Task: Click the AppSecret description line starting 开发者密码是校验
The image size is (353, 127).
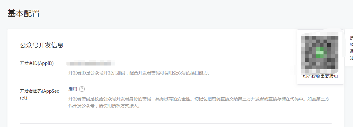Action: click(200, 99)
